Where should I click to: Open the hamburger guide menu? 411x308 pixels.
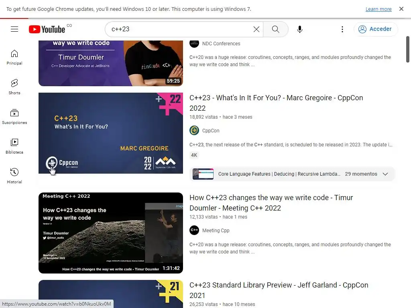click(x=14, y=29)
